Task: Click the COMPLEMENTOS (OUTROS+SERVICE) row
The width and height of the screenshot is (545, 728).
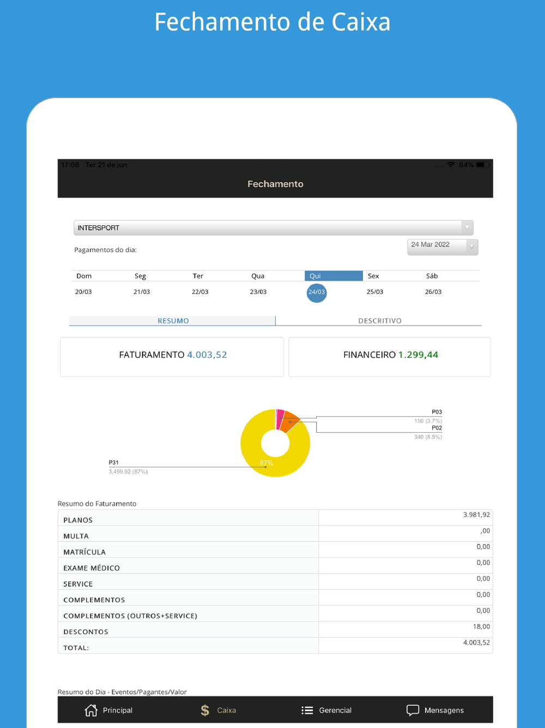Action: [275, 613]
